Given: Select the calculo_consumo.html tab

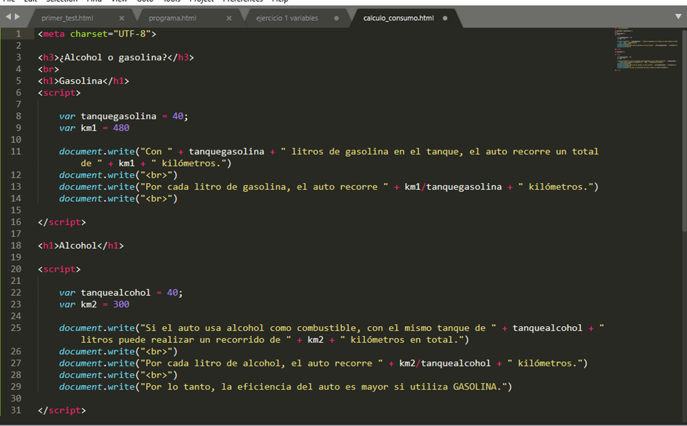Looking at the screenshot, I should point(398,18).
